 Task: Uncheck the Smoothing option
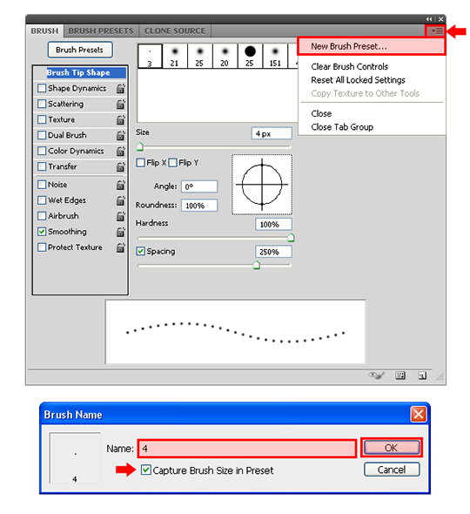pos(42,232)
